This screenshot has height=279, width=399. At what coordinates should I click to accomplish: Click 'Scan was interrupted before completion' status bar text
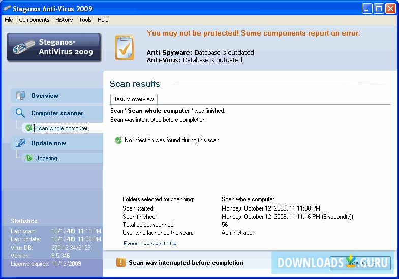point(186,263)
